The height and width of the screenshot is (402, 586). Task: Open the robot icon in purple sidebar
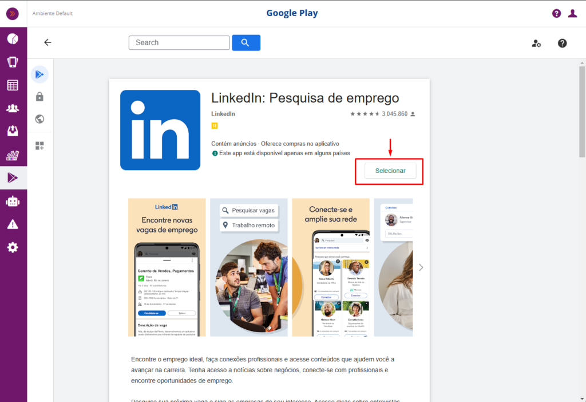point(13,202)
